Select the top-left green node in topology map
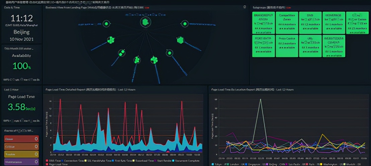 pos(106,24)
